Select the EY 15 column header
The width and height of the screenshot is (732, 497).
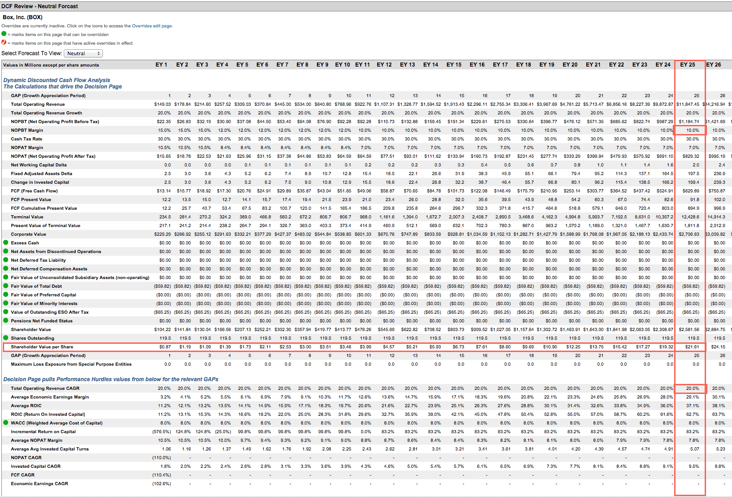[x=454, y=65]
